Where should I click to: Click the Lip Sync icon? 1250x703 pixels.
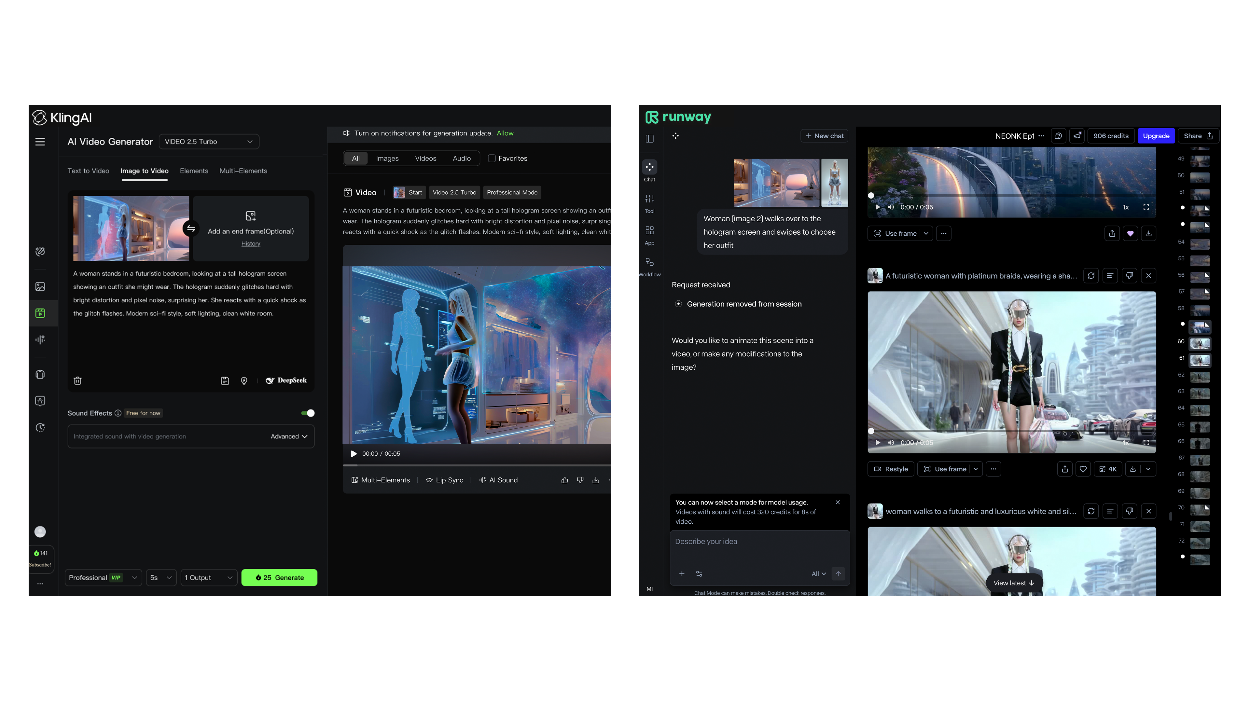[x=429, y=480]
